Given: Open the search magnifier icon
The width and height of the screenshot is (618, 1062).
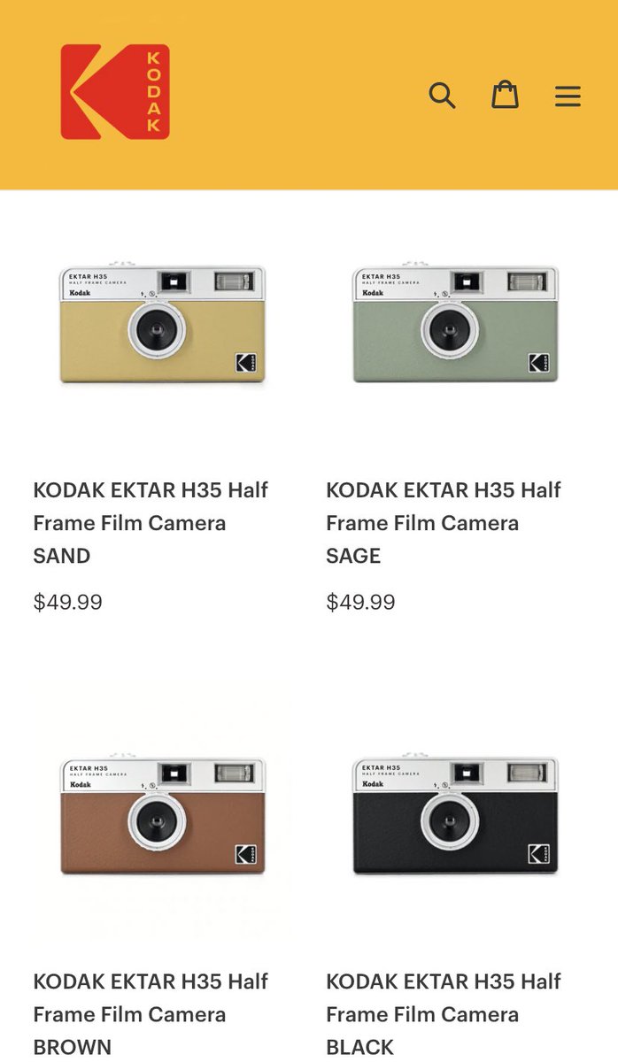Looking at the screenshot, I should point(442,95).
